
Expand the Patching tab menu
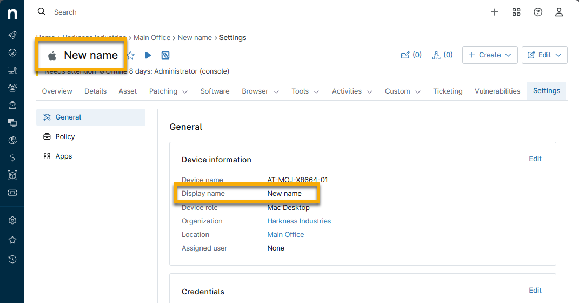pos(168,91)
